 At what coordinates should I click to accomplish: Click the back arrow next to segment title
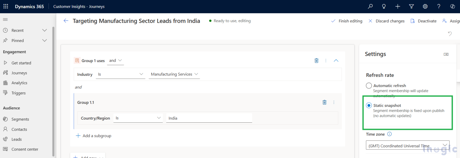(x=66, y=21)
